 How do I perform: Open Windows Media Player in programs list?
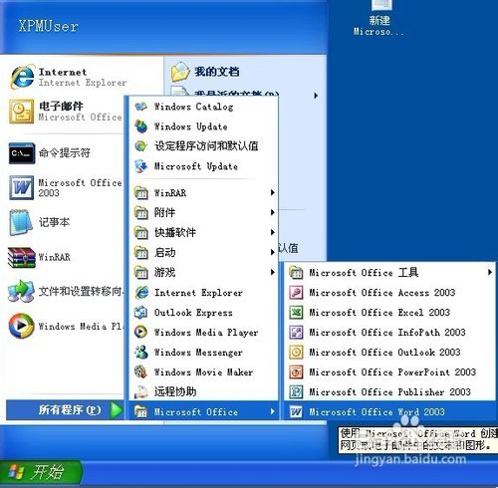(203, 333)
